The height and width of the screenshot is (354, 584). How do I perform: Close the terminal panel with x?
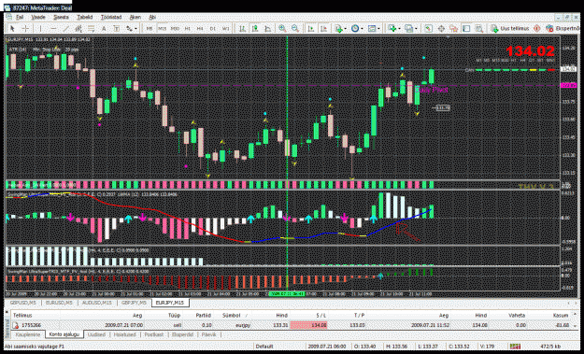[7, 311]
